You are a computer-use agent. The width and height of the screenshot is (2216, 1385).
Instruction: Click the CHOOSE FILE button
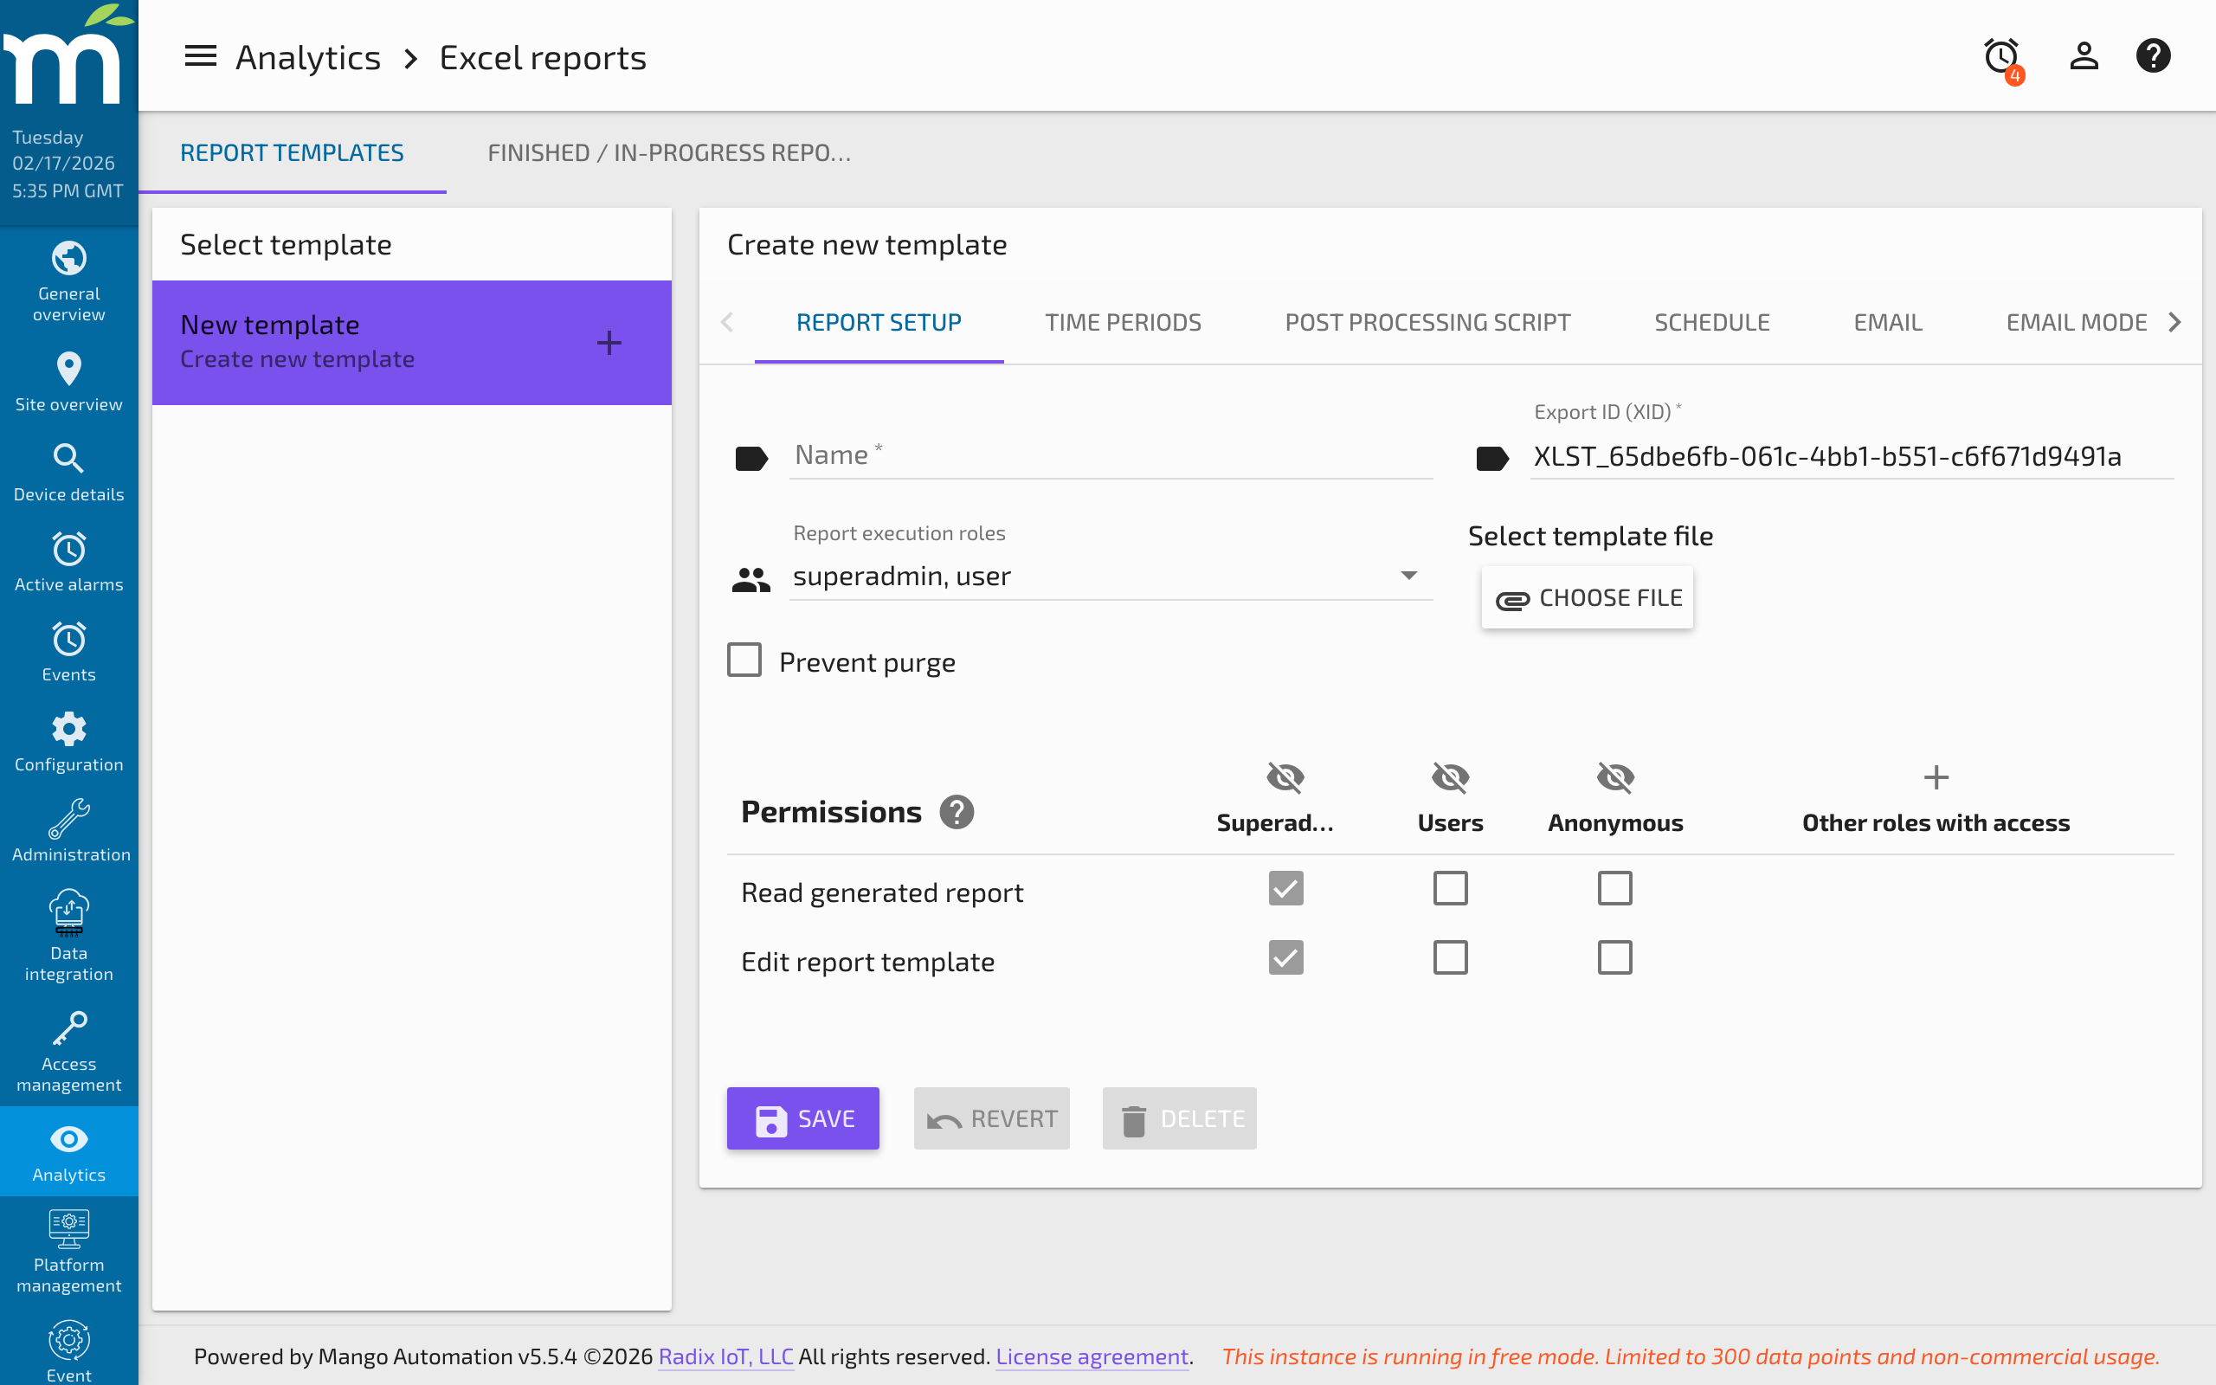pyautogui.click(x=1588, y=596)
